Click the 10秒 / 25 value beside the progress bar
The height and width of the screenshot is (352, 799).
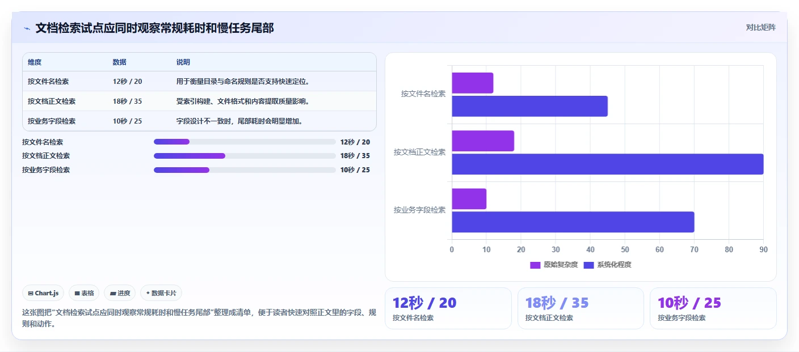(x=355, y=170)
